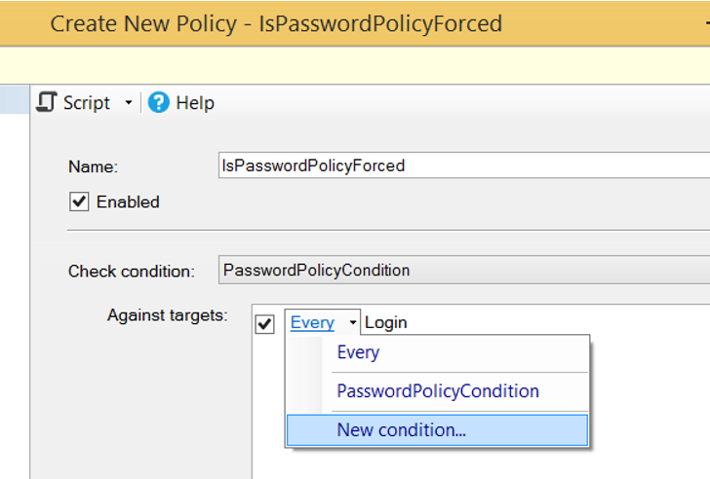This screenshot has width=710, height=479.
Task: Uncheck the Enabled checkbox
Action: (79, 202)
